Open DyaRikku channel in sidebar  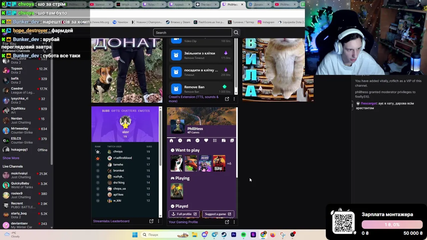(x=25, y=110)
